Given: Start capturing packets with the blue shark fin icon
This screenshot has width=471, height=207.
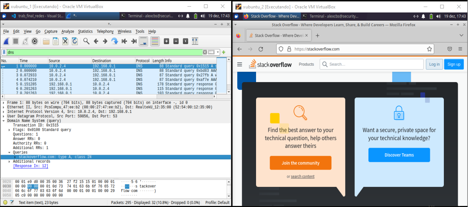Looking at the screenshot, I should [x=7, y=41].
